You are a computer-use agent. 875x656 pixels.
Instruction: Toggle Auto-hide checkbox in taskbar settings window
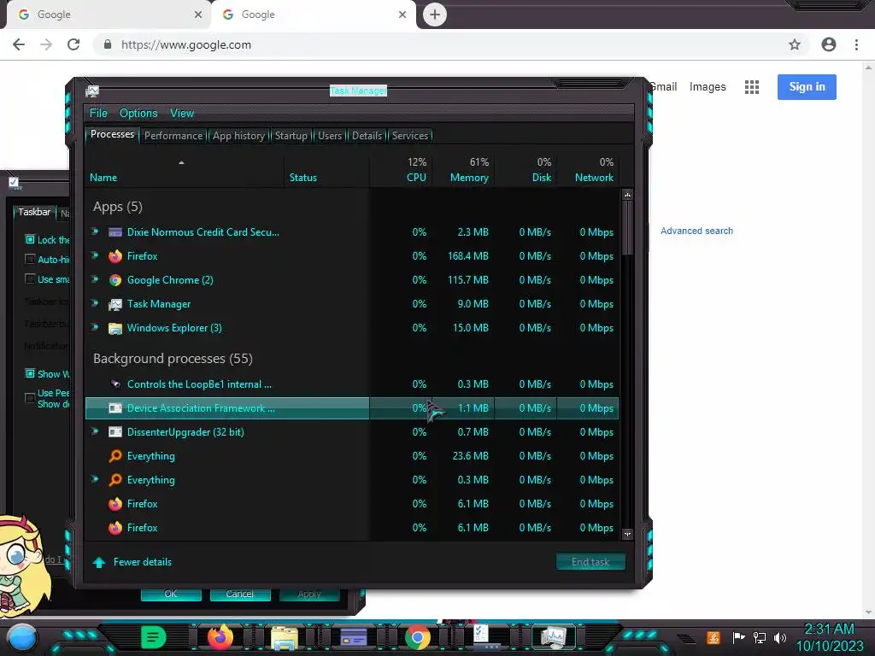click(x=30, y=259)
